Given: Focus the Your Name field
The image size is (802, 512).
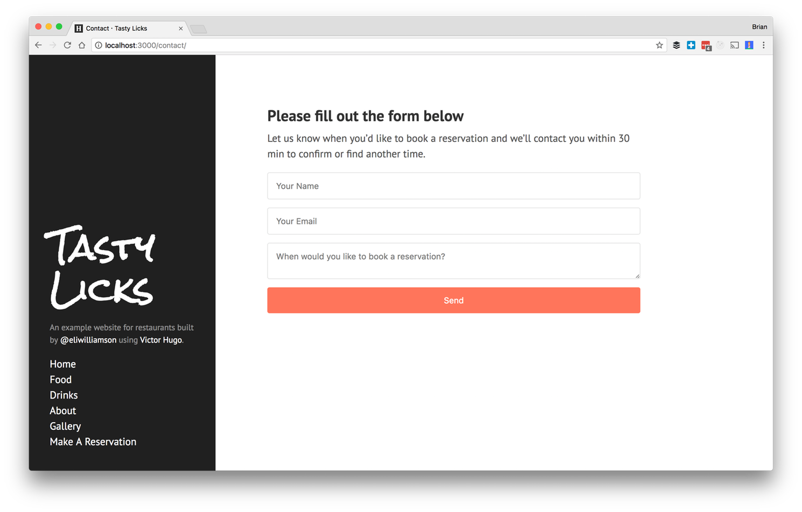Looking at the screenshot, I should [453, 186].
